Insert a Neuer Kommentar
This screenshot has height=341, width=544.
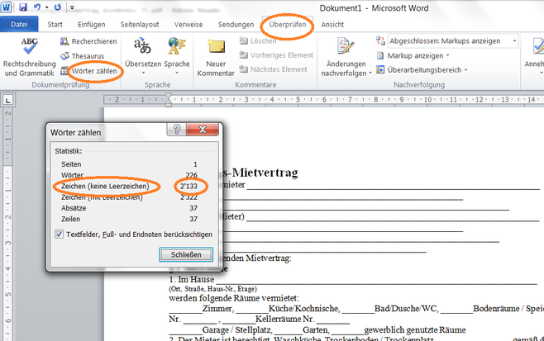(x=216, y=57)
